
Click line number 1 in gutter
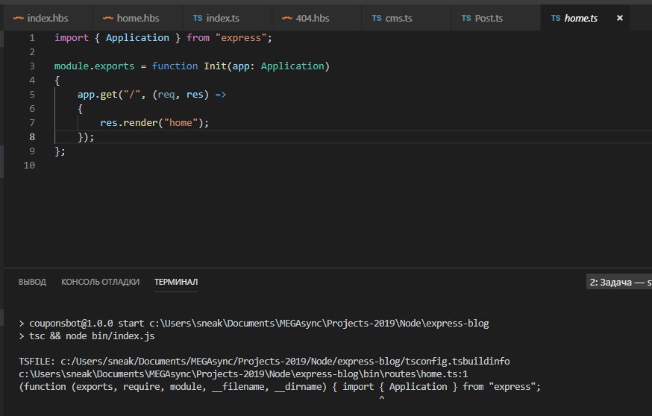(32, 38)
